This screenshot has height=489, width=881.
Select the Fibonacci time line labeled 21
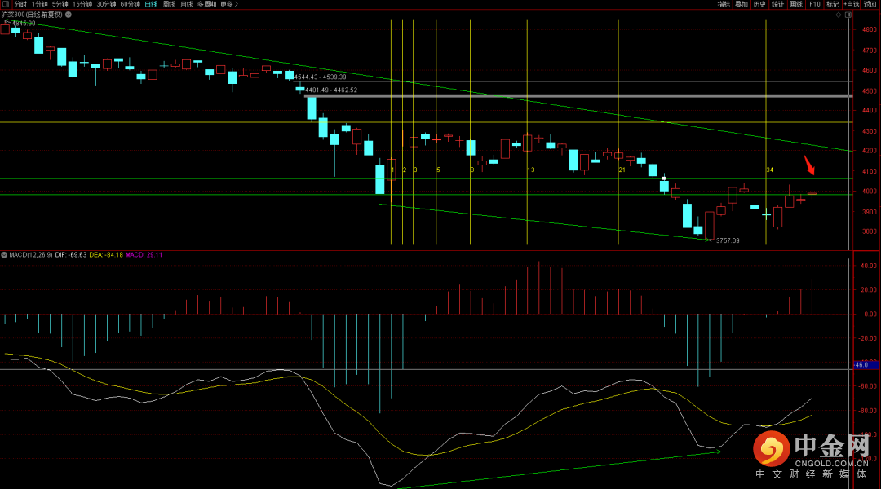click(x=618, y=132)
